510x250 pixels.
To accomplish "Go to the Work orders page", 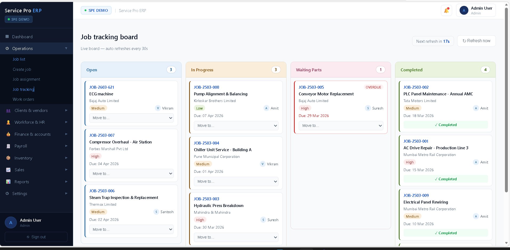I will (x=23, y=99).
